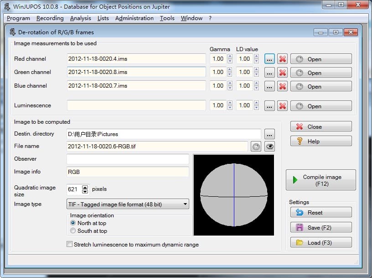Click the eye icon to preview file
Screen dimensions: 372x278
pyautogui.click(x=270, y=147)
